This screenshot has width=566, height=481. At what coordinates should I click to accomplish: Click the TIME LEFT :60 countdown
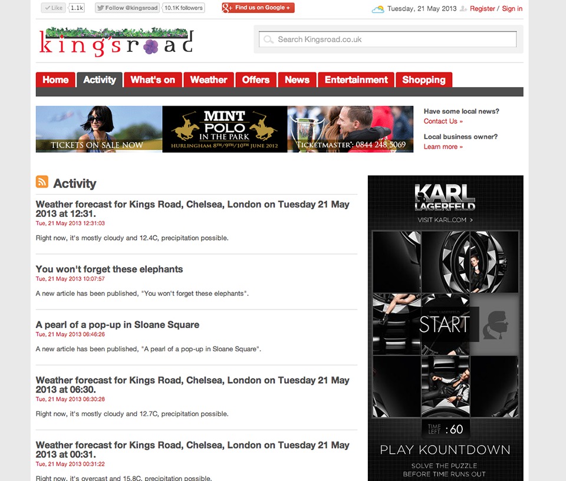(x=446, y=429)
